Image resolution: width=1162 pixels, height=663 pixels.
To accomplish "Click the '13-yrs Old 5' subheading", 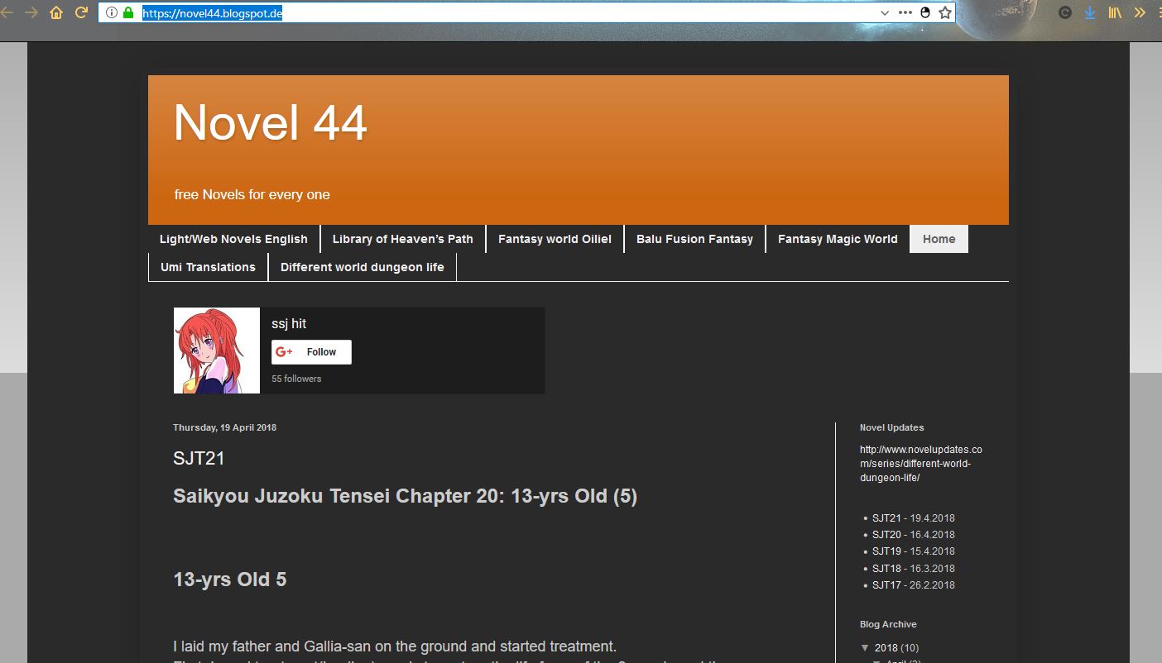I will [x=230, y=580].
